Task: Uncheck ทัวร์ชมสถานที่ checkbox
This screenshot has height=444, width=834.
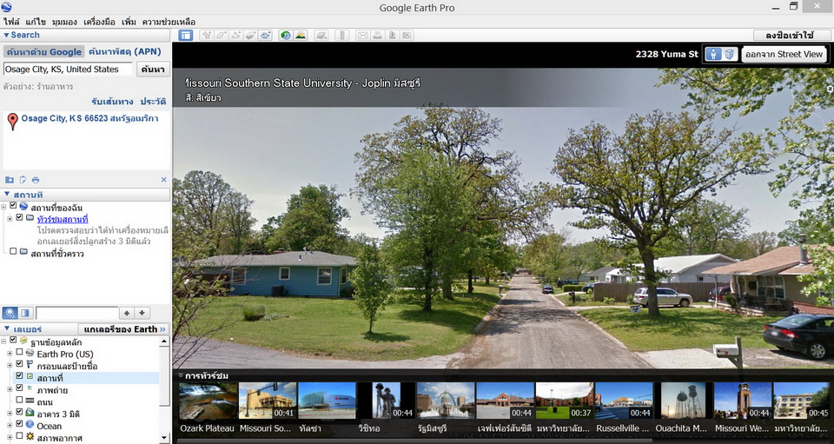Action: [20, 217]
